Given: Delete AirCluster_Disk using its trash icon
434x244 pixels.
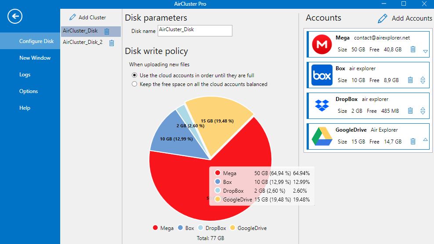Looking at the screenshot, I should (x=107, y=31).
